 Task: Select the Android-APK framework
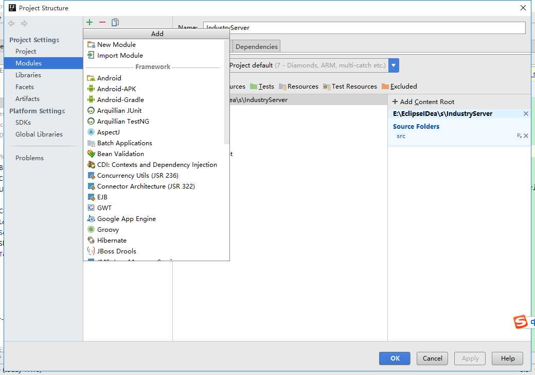[116, 89]
